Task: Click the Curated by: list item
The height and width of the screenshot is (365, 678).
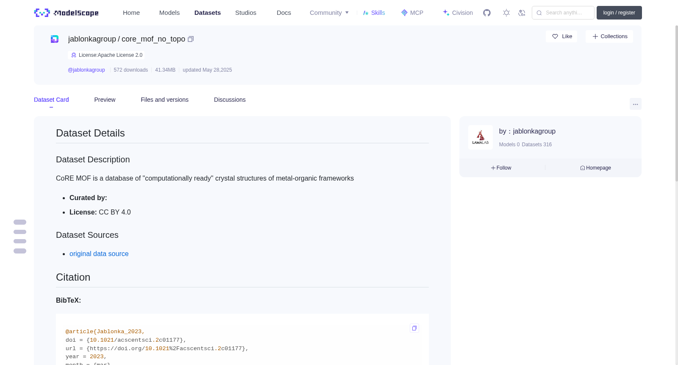Action: coord(88,198)
